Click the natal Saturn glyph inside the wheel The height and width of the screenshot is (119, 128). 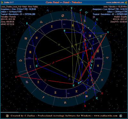coord(74,85)
